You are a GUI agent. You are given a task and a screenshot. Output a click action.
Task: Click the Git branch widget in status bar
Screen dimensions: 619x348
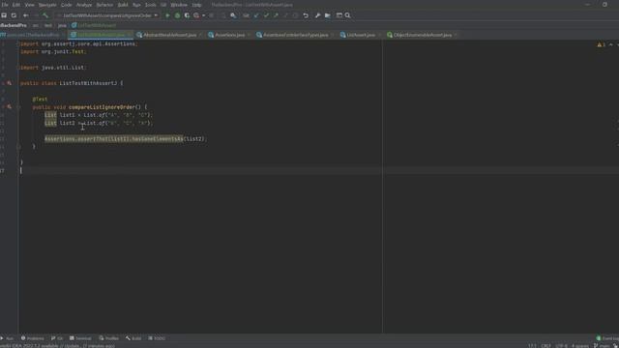click(x=602, y=346)
